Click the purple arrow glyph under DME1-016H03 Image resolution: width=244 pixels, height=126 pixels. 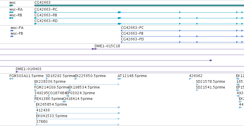[17, 72]
